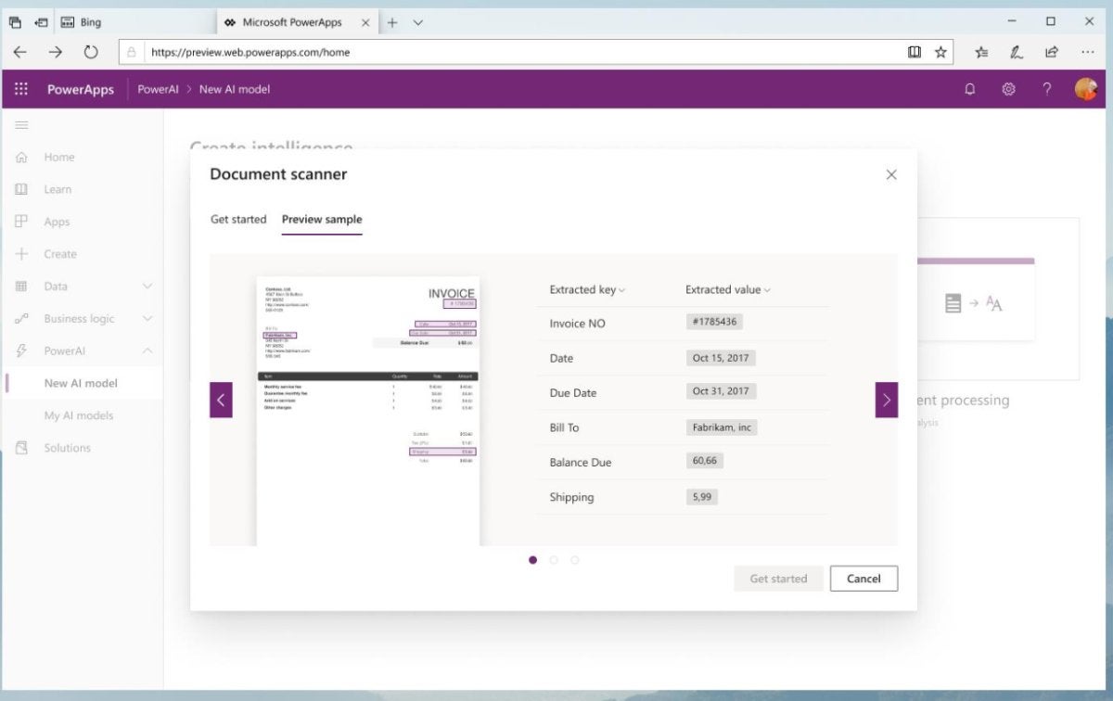This screenshot has width=1113, height=701.
Task: Go back in the browser
Action: (x=20, y=52)
